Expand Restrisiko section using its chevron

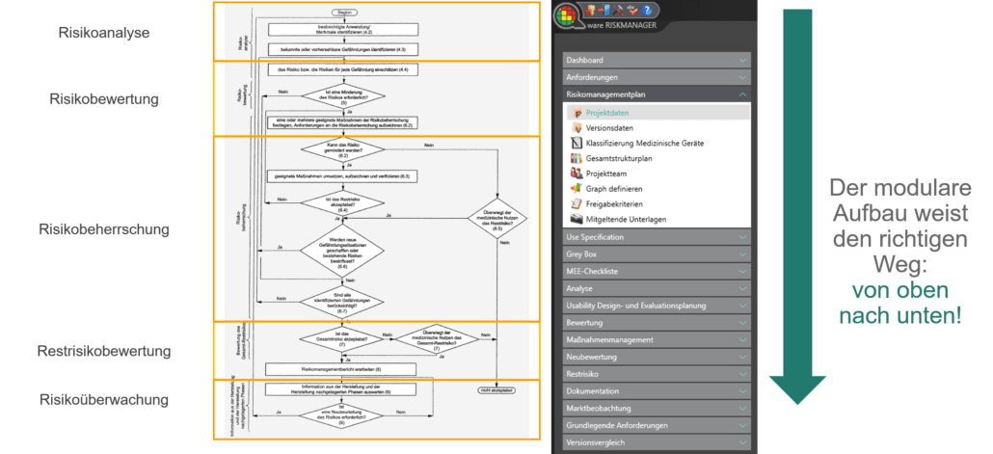[742, 374]
